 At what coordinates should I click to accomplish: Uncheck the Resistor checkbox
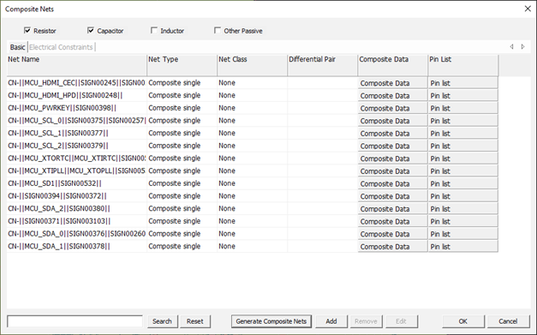27,31
